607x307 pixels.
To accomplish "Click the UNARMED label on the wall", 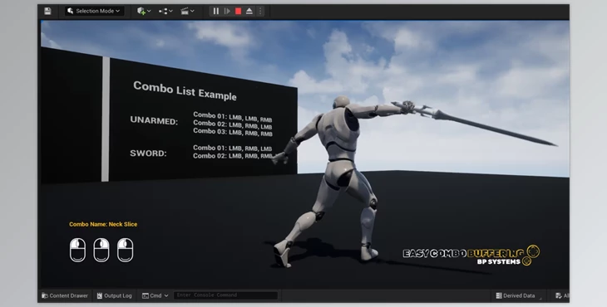I will (x=154, y=120).
